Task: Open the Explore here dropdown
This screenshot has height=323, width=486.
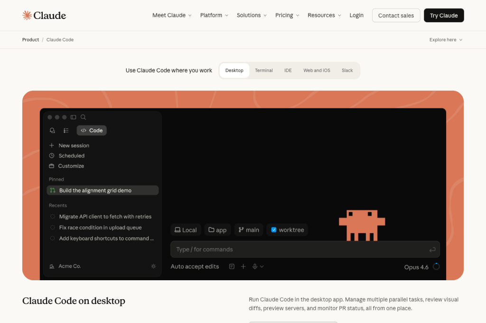Action: pos(446,40)
